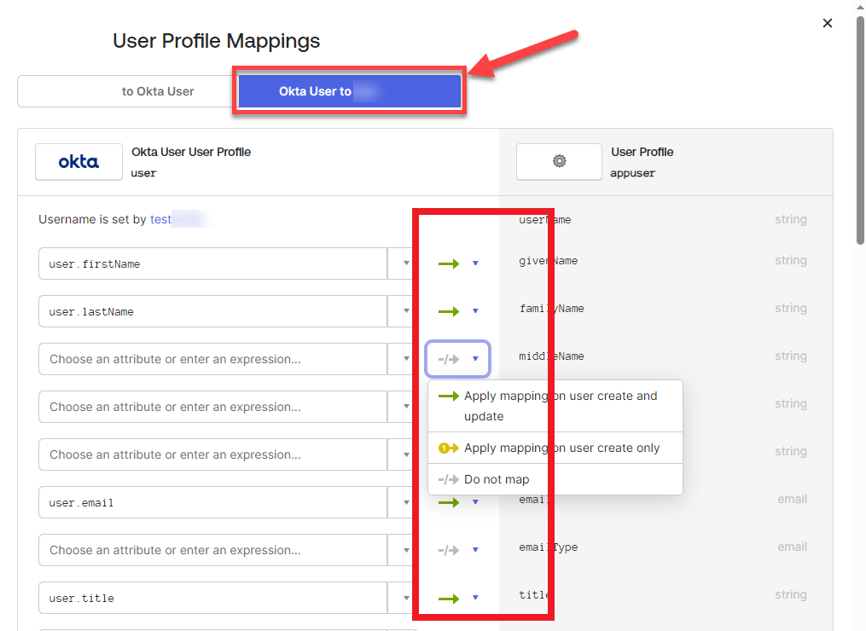The image size is (866, 631).
Task: Open mapping type dropdown for givenName
Action: (x=475, y=263)
